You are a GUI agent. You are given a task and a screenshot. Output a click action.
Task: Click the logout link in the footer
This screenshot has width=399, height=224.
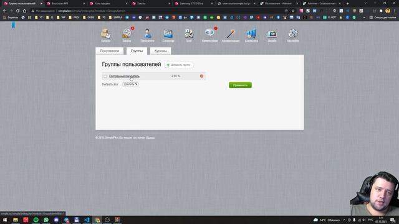150,138
